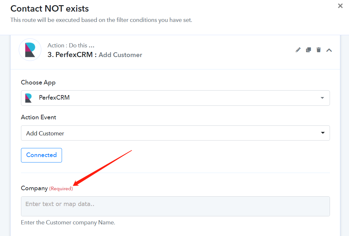Click the Choose App section label
This screenshot has height=236, width=349.
tap(38, 83)
